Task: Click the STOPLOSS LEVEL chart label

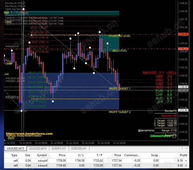Action: [120, 36]
